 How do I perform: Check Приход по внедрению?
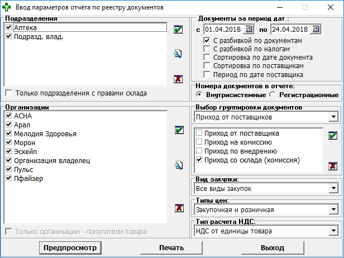click(199, 151)
